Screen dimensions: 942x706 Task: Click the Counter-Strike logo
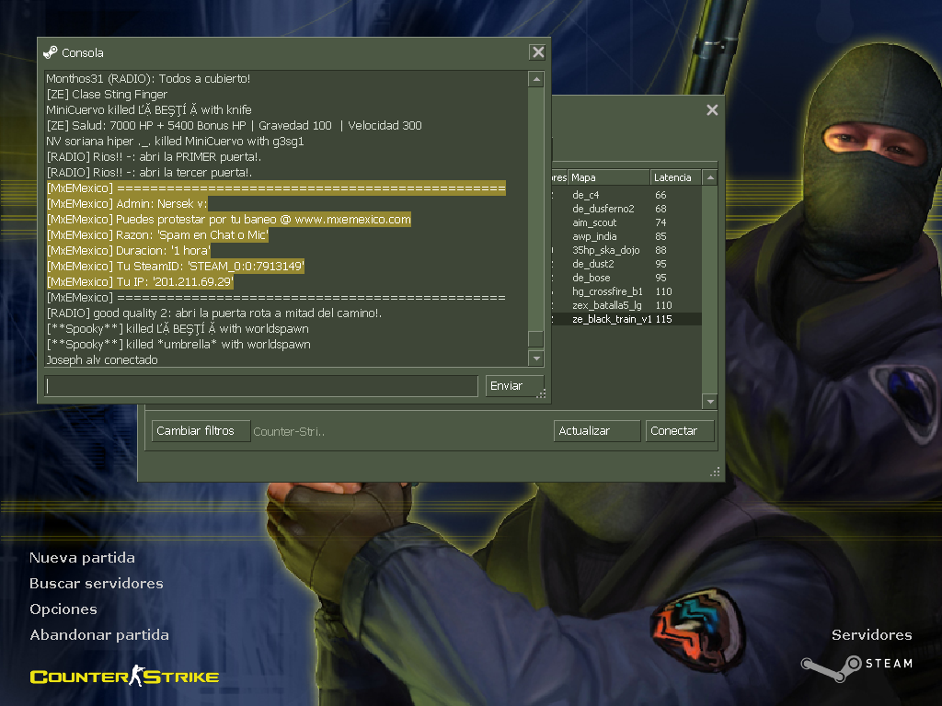coord(124,676)
